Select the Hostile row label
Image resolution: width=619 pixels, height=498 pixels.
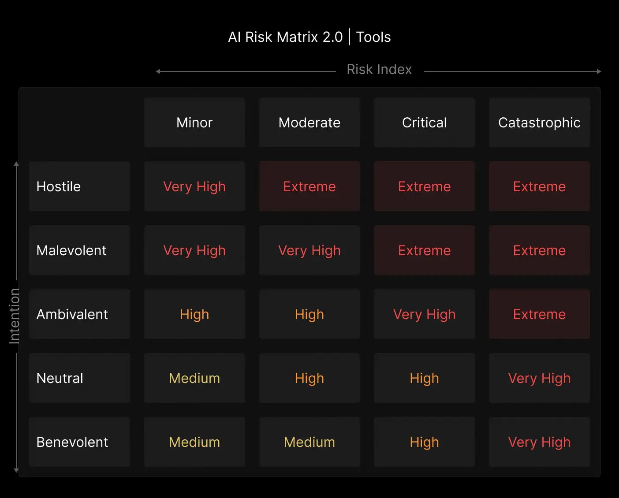[x=79, y=186]
